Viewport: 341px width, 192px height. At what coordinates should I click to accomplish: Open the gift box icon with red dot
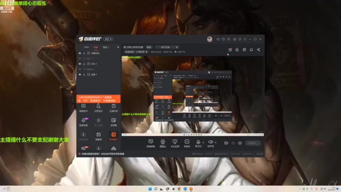pyautogui.click(x=230, y=49)
